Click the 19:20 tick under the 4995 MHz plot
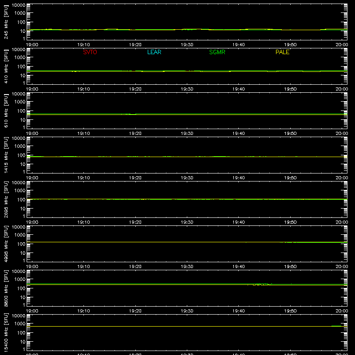The image size is (355, 355). 135,267
